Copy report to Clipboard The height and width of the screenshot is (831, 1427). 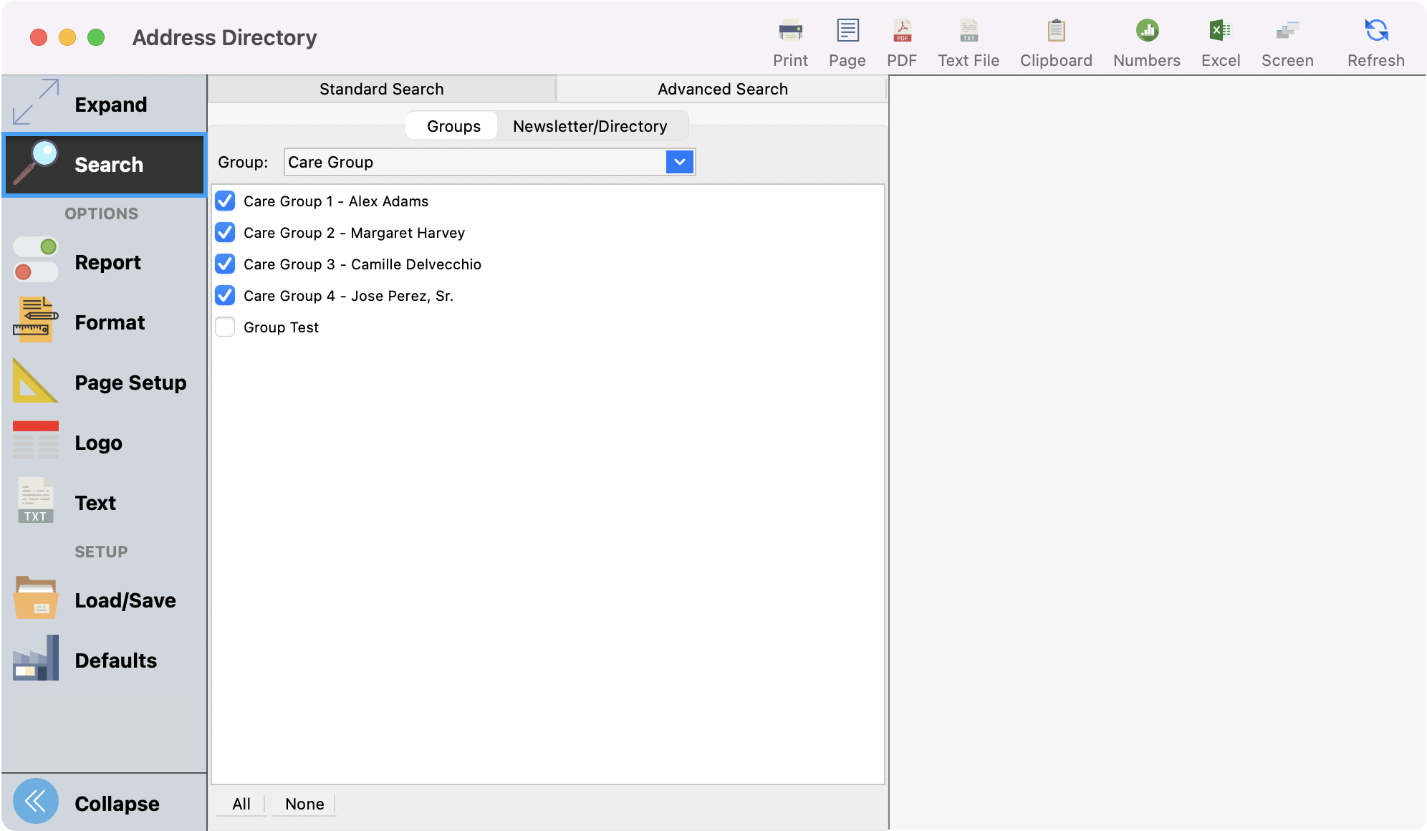(x=1055, y=39)
